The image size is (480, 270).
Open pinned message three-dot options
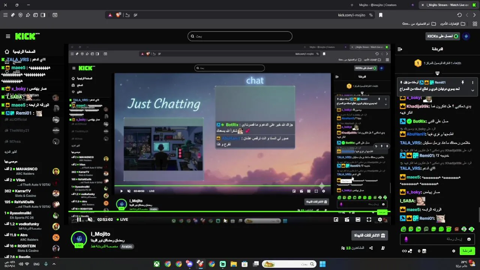tap(472, 82)
